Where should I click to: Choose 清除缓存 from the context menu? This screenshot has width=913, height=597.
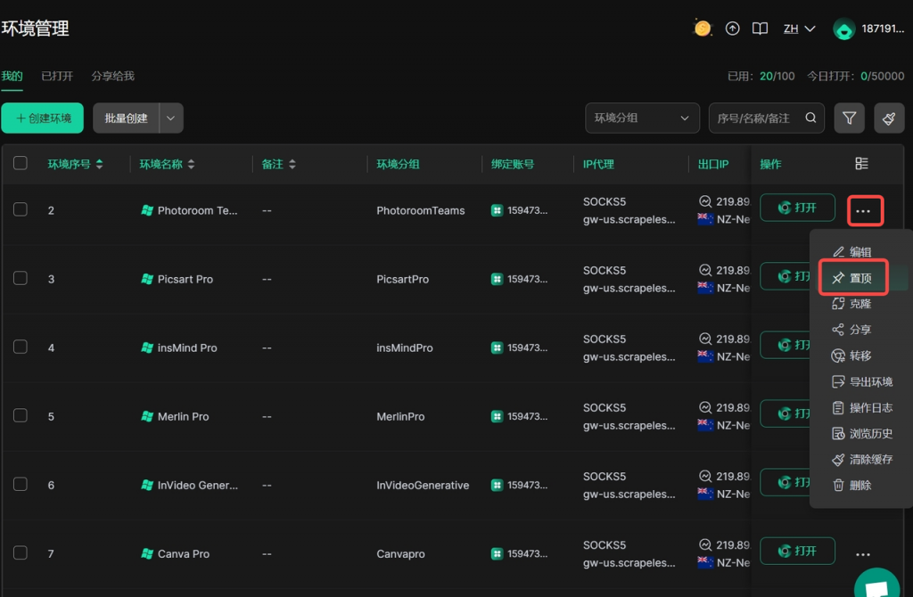(862, 460)
